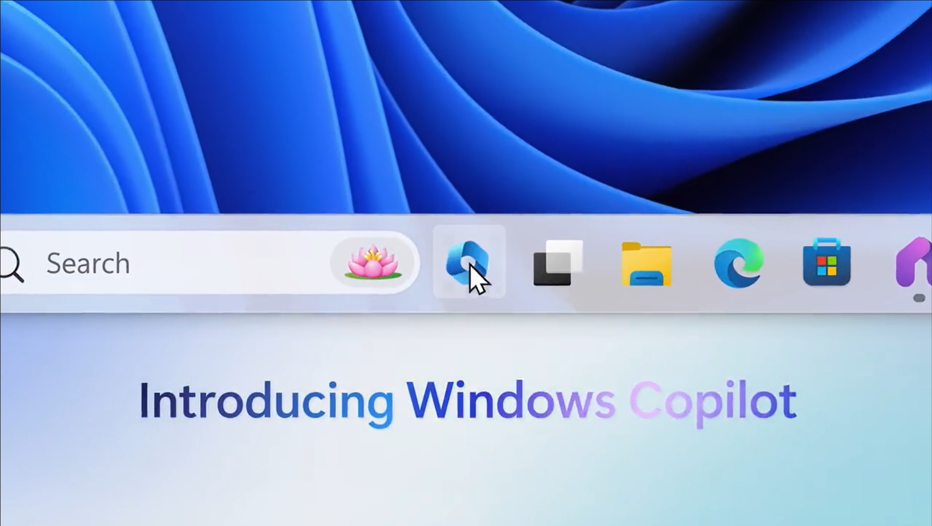Open Task View on the taskbar
The image size is (932, 526).
tap(558, 262)
